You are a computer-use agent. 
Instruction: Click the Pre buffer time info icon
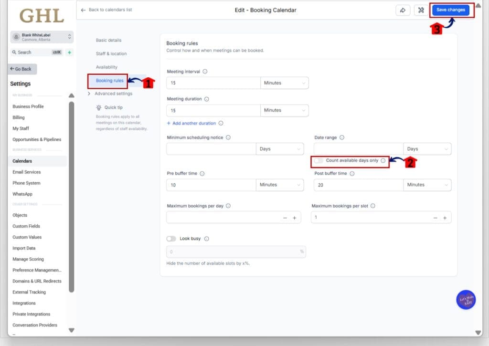pos(202,174)
